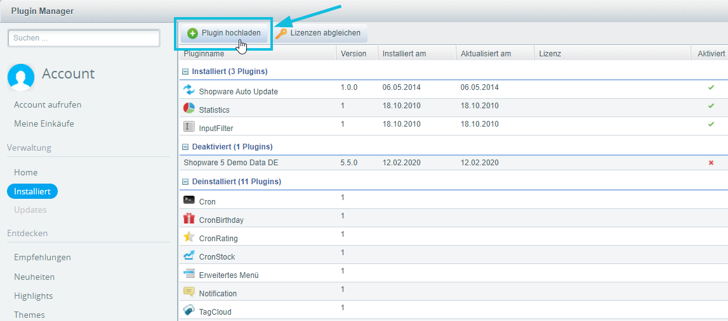Select the InputFilter plugin name
Image resolution: width=728 pixels, height=321 pixels.
pyautogui.click(x=216, y=129)
